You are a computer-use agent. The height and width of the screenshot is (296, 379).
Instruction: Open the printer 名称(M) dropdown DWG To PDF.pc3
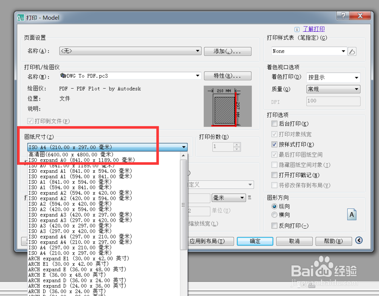(x=130, y=76)
